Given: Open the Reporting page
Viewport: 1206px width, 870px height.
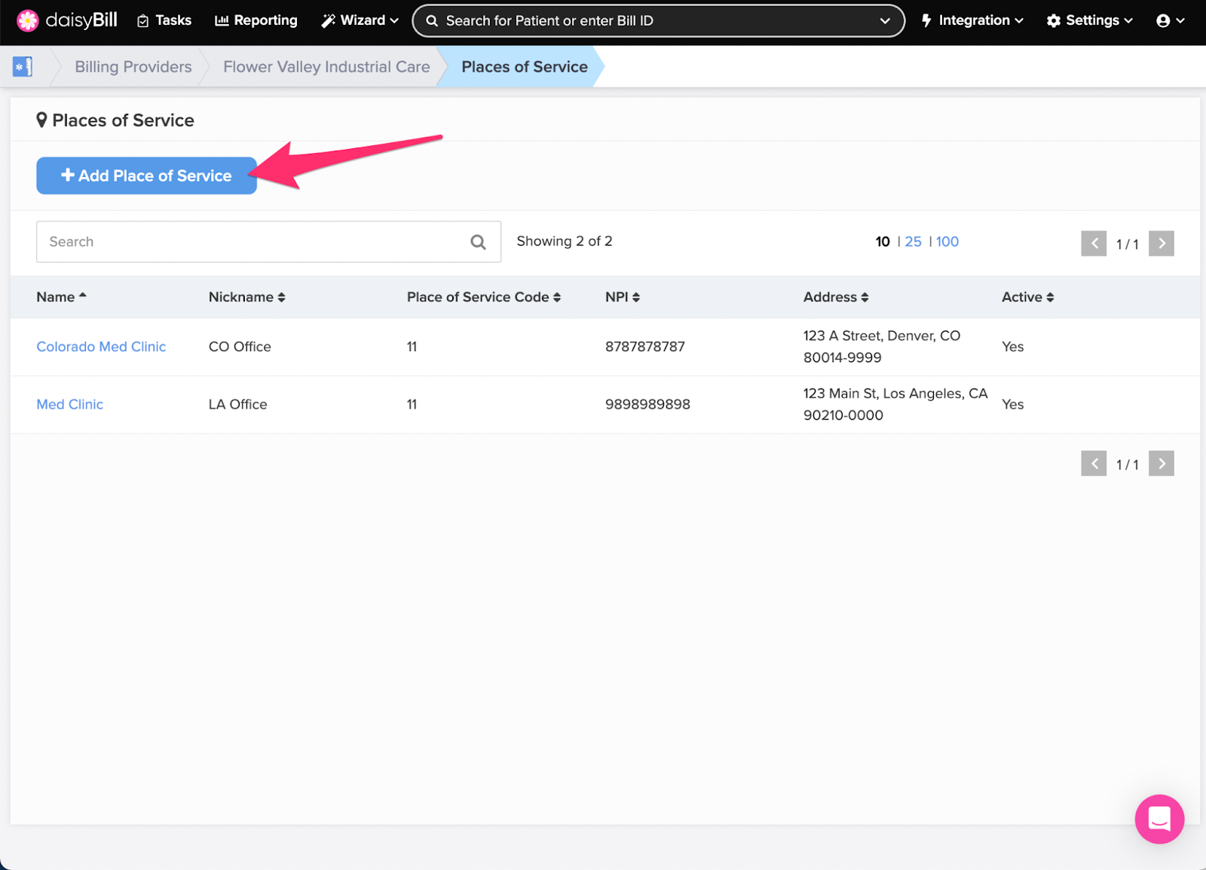Looking at the screenshot, I should [x=256, y=20].
